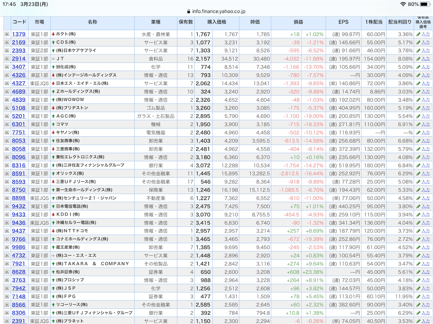Viewport: 433px width, 324px height.
Task: Click pencil edit icon in the 5201 AGC row
Action: pyautogui.click(x=418, y=116)
